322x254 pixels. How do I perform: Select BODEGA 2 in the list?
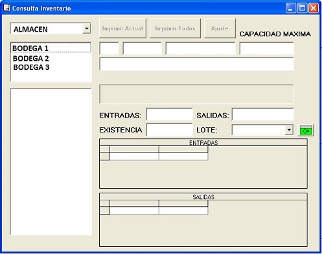tap(31, 58)
